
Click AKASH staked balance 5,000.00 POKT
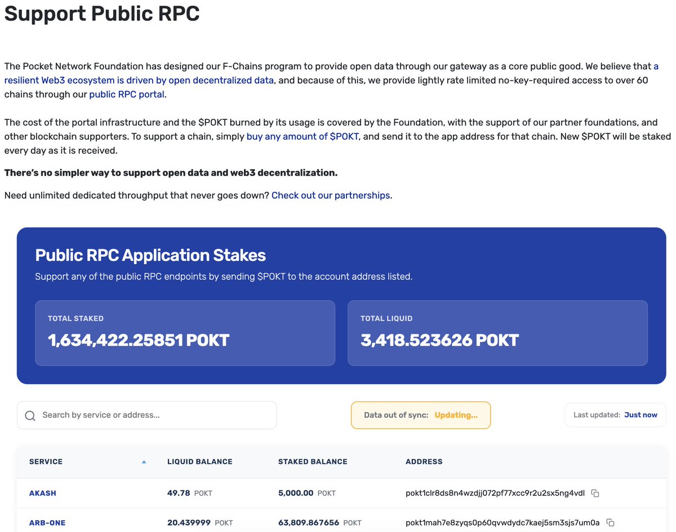[x=307, y=493]
